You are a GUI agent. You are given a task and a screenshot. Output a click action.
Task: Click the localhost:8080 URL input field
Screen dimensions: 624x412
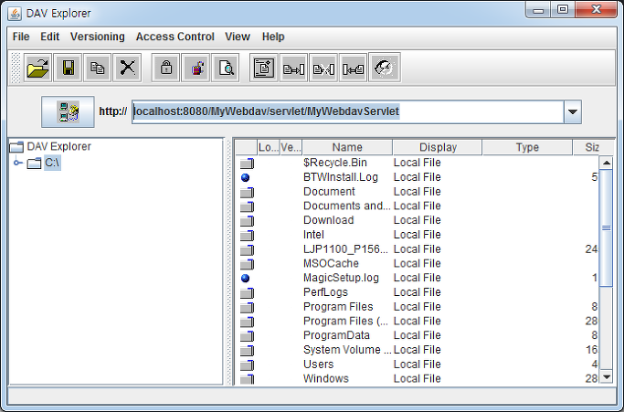coord(348,111)
